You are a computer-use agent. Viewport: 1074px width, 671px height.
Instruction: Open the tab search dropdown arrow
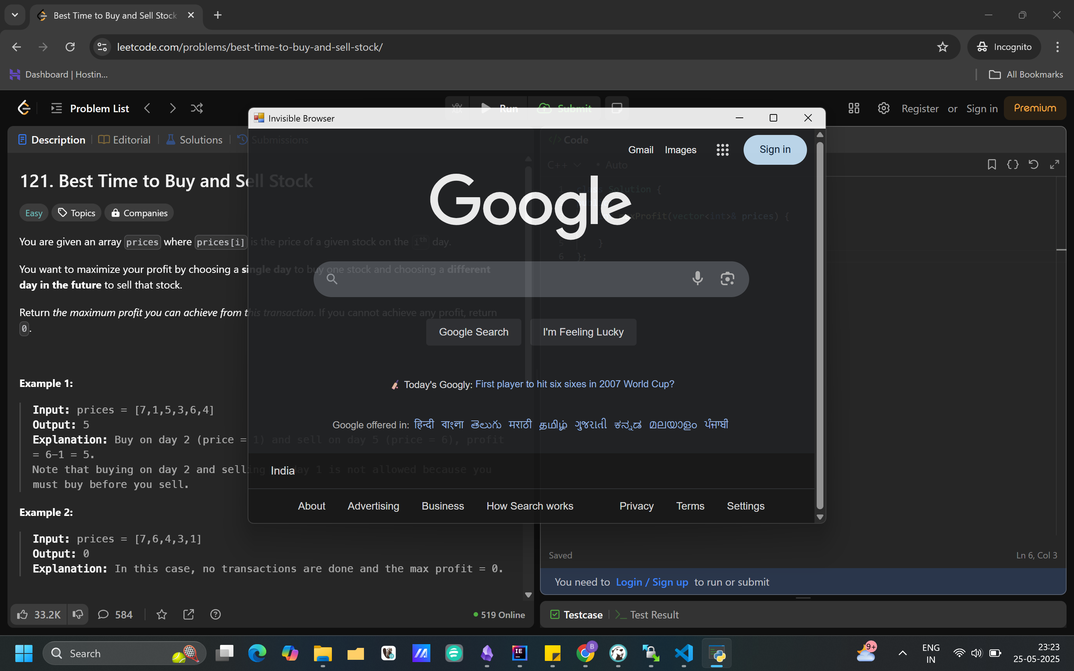point(15,15)
